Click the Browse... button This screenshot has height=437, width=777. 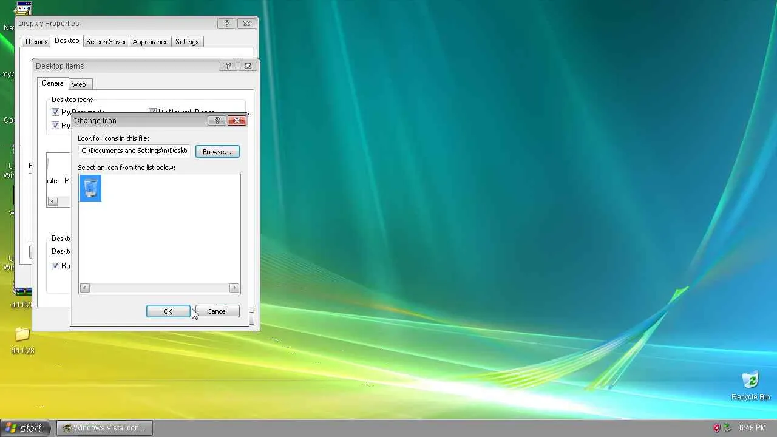(x=217, y=151)
